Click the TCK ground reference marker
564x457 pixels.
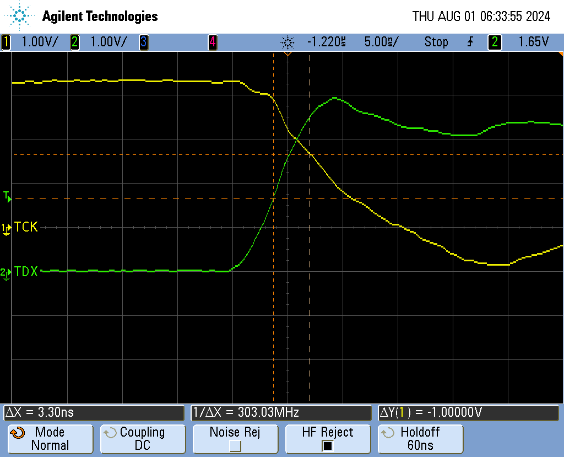6,227
